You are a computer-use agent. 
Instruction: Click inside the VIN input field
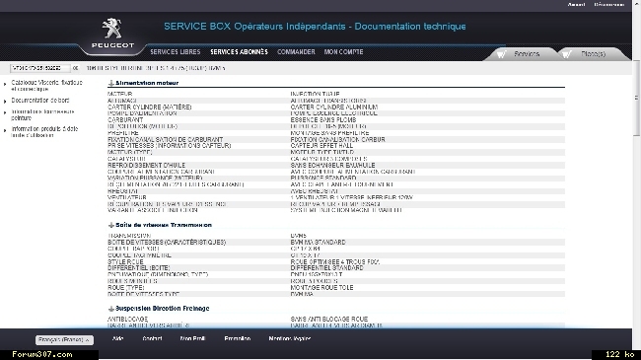(x=40, y=68)
